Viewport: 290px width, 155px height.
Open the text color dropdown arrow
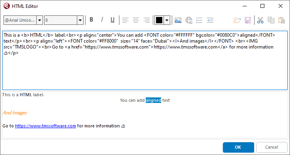click(x=167, y=20)
